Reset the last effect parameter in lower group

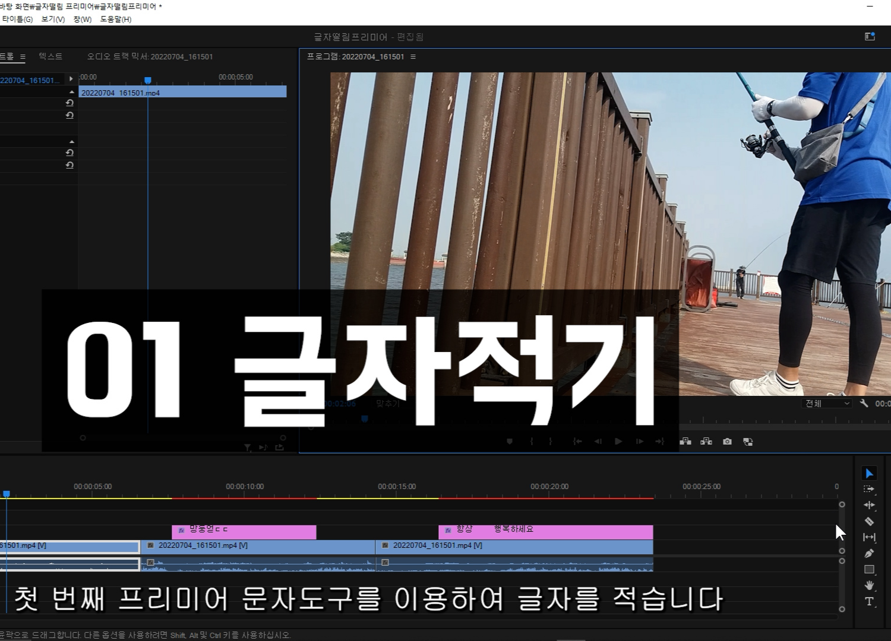point(69,165)
